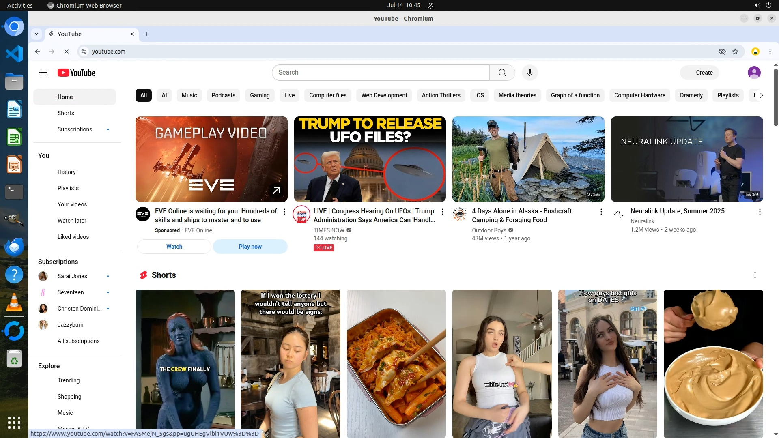Select the Music filter chip
Screen dimensions: 779x438
(x=189, y=95)
